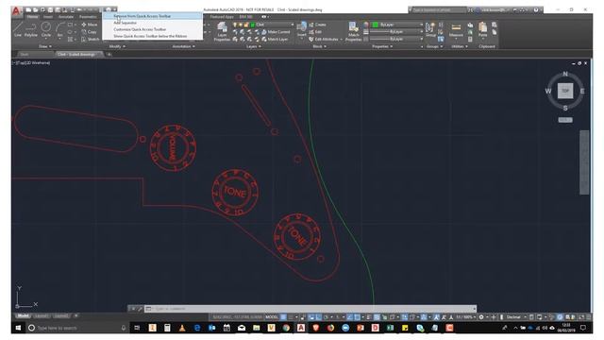Click the add layout plus button
This screenshot has height=340, width=604.
coord(76,316)
